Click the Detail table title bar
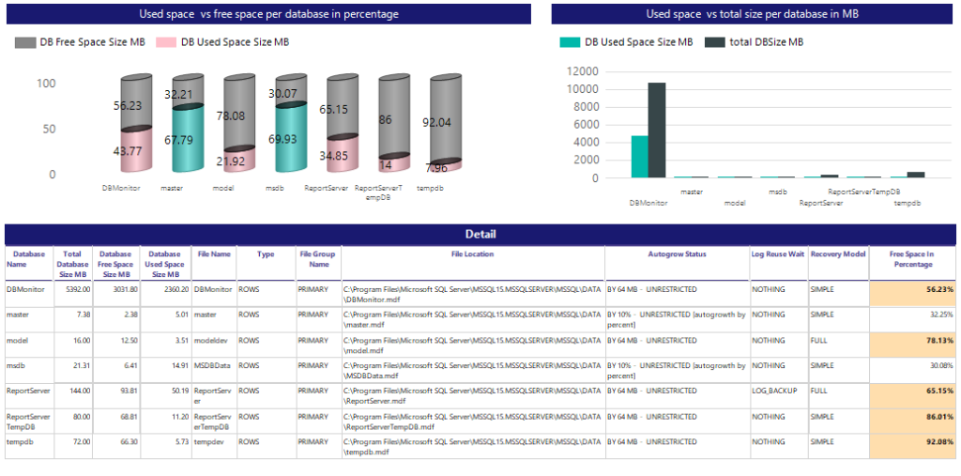Viewport: 961px width, 476px height. (480, 234)
